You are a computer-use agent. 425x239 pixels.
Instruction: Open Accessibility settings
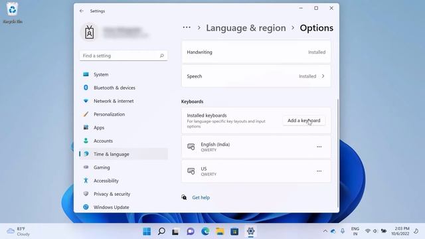[124, 181]
